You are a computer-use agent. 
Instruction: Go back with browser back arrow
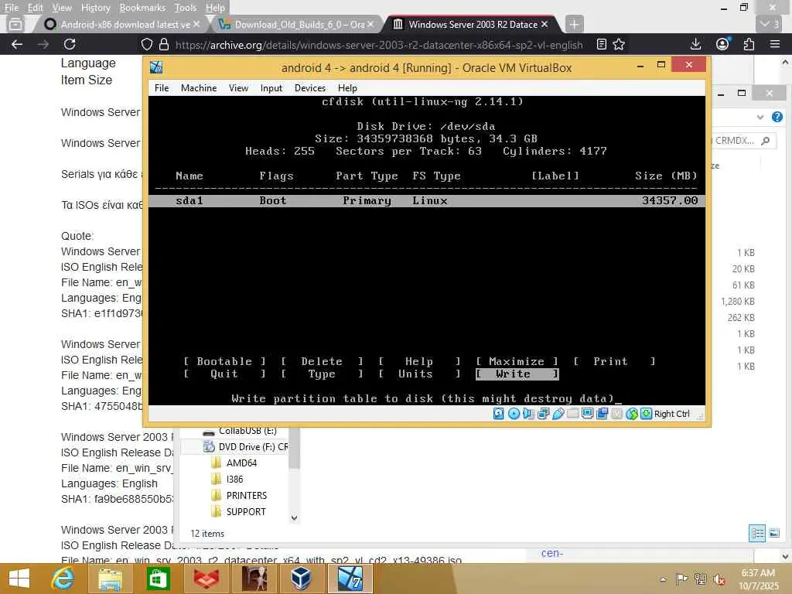17,44
